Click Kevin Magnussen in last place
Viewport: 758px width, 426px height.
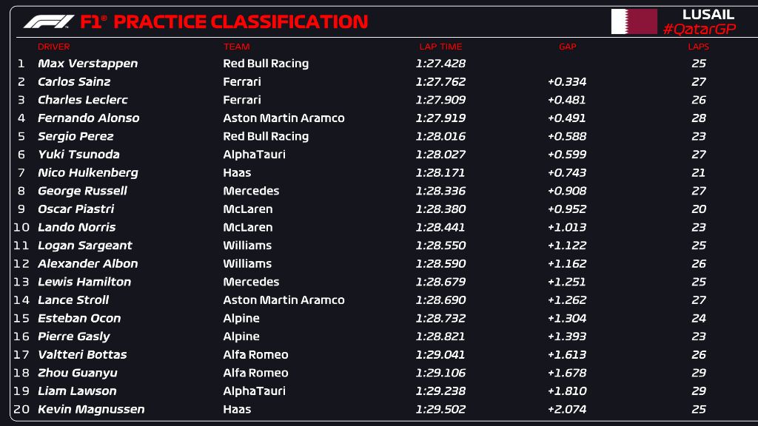click(91, 409)
